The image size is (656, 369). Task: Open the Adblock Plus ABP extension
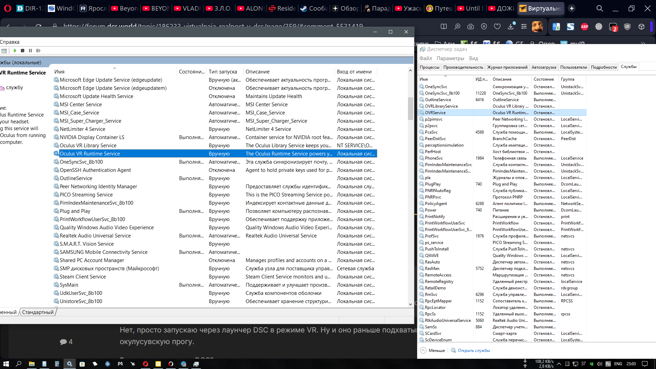[x=585, y=27]
